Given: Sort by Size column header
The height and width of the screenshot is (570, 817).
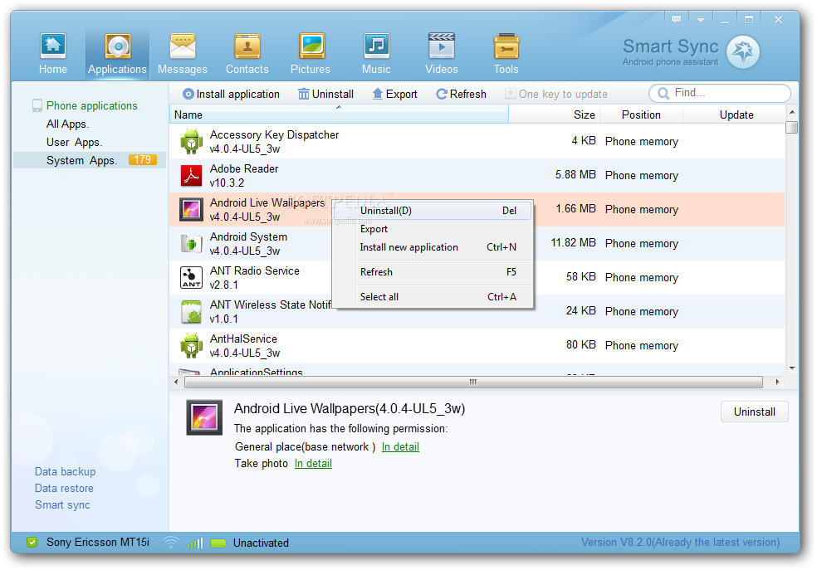Looking at the screenshot, I should pyautogui.click(x=555, y=114).
